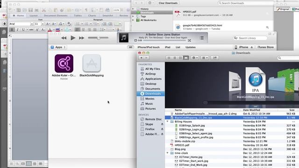Start playback with the iTunes play button

tap(73, 38)
